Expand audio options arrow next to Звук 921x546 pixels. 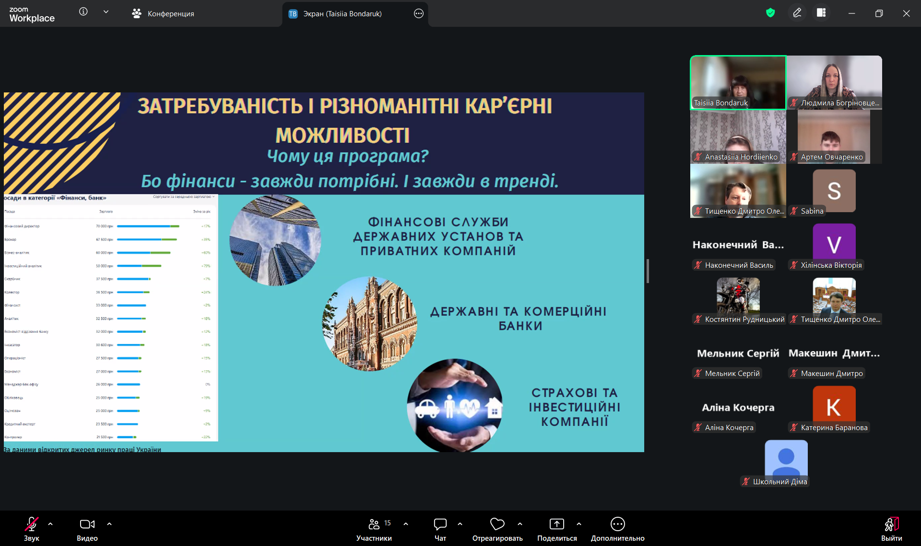click(50, 524)
